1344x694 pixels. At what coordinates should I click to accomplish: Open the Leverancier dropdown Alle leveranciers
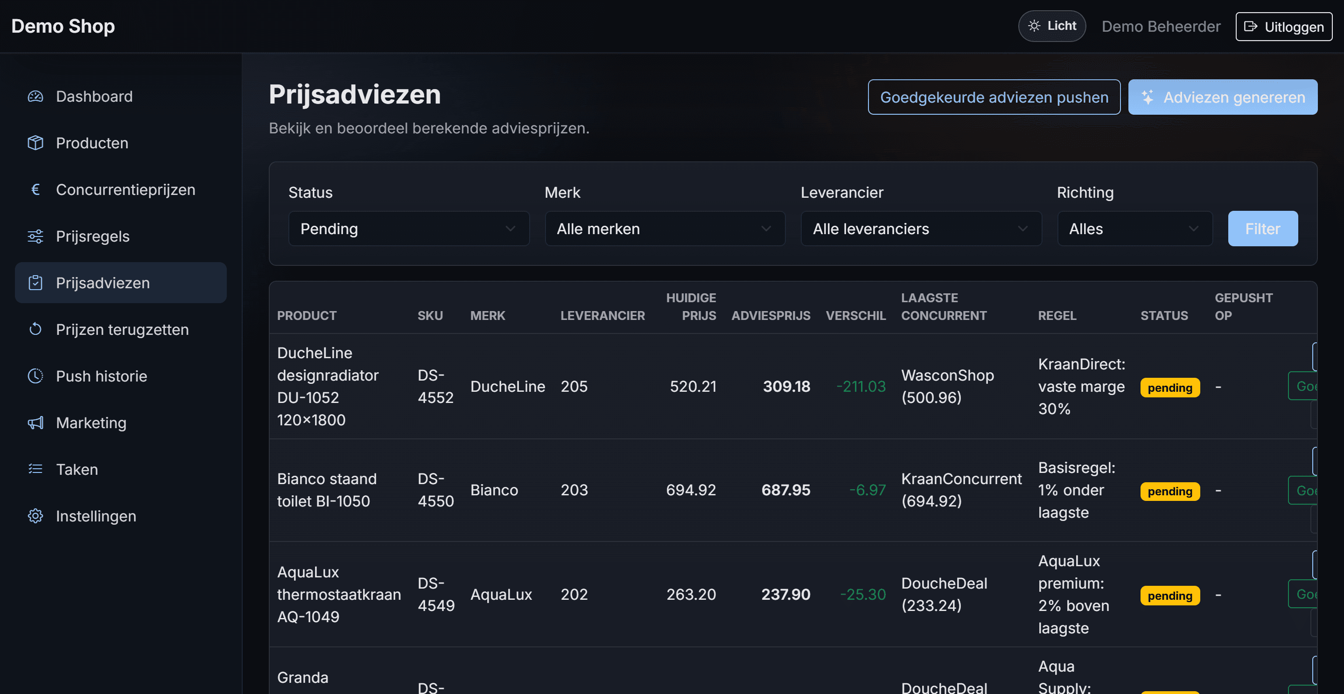(921, 229)
